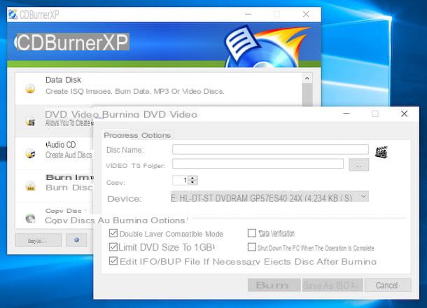Toggle Edit IFO/BUP File If Necessary checkbox
The height and width of the screenshot is (308, 427).
[113, 261]
